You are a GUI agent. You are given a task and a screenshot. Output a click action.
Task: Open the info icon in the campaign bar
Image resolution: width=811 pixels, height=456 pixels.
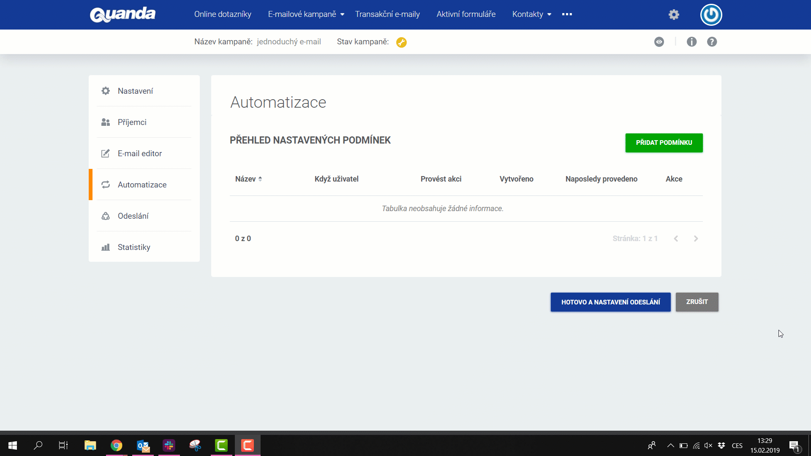point(691,42)
